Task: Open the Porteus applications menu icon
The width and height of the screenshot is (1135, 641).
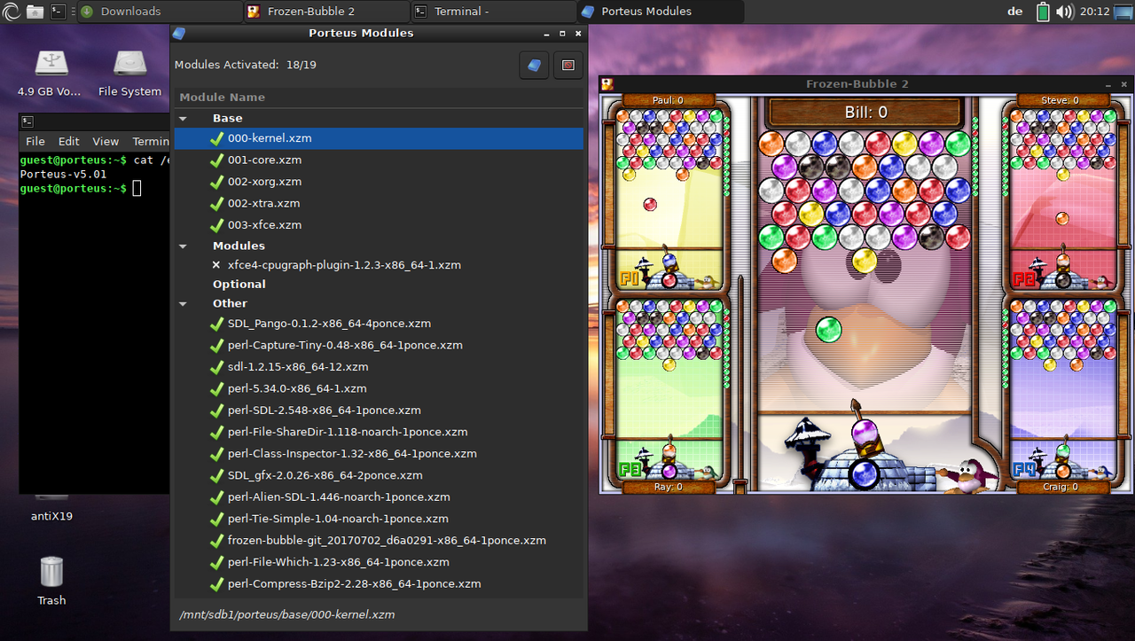Action: click(12, 12)
